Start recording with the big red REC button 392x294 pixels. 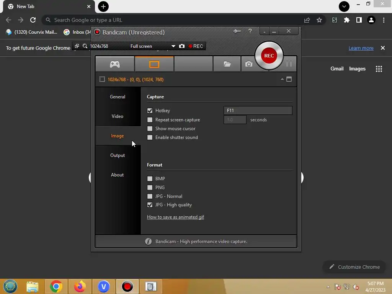click(x=269, y=56)
